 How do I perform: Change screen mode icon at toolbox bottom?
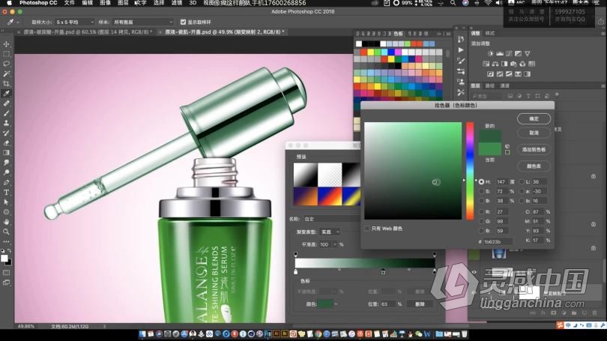coord(6,283)
